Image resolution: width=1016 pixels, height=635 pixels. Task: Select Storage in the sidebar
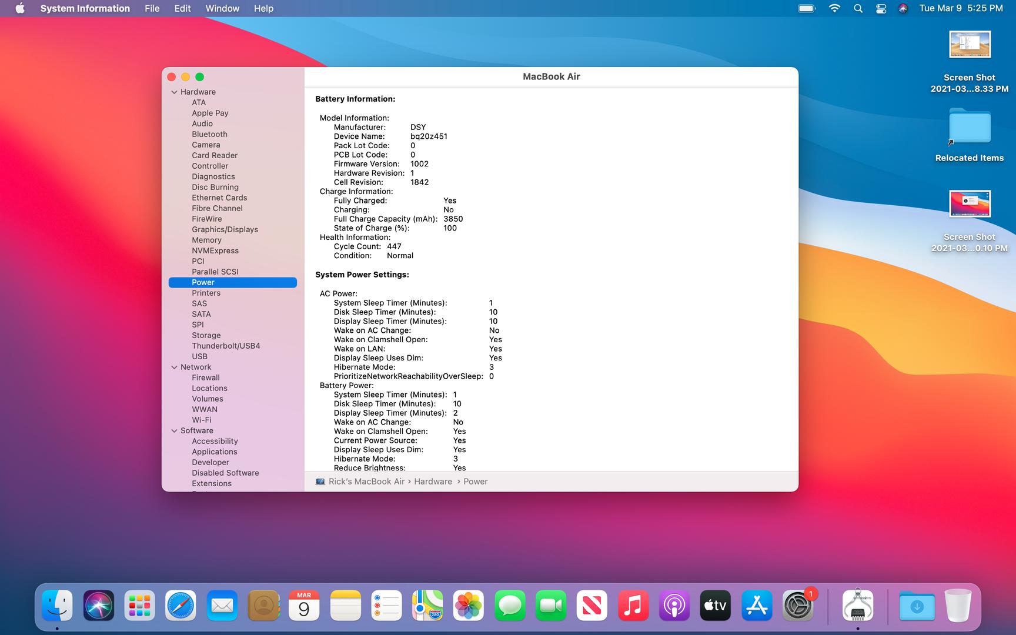tap(206, 335)
